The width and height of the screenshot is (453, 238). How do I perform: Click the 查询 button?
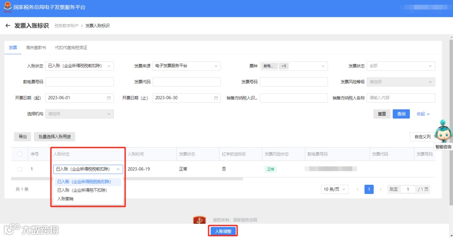coord(401,114)
